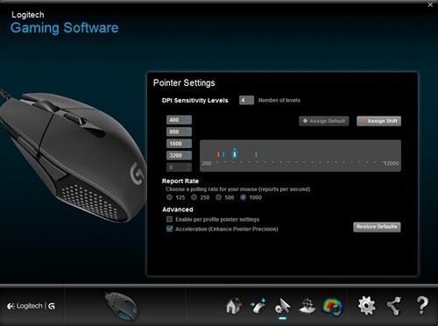The width and height of the screenshot is (438, 326).
Task: Click the share icon
Action: 393,306
